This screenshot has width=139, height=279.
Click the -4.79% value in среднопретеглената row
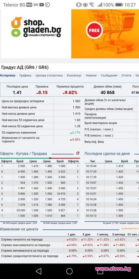pos(72,256)
